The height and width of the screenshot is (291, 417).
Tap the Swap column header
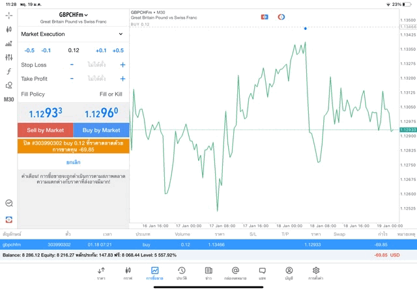(339, 234)
